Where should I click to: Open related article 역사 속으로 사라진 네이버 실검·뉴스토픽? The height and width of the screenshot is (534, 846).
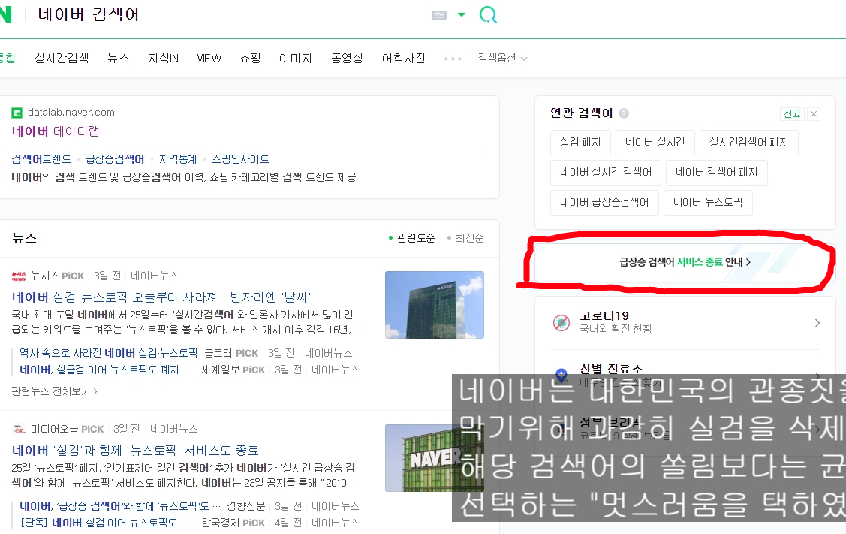(108, 353)
